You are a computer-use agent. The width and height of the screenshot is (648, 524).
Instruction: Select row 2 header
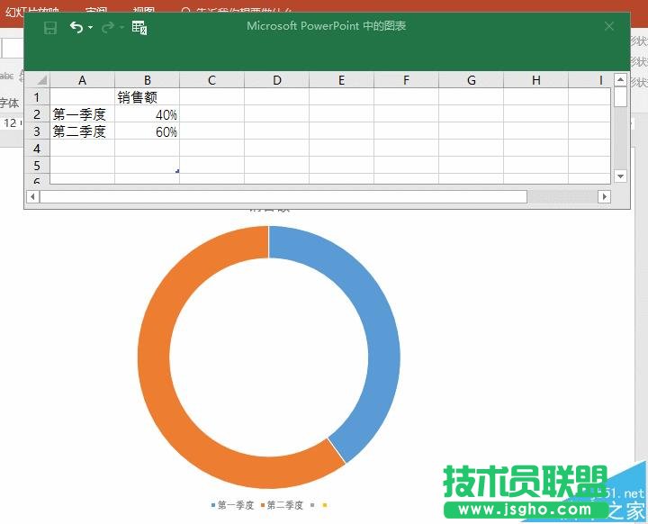click(x=37, y=114)
